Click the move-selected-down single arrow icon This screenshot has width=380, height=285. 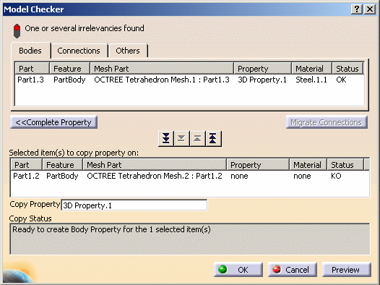[x=181, y=139]
